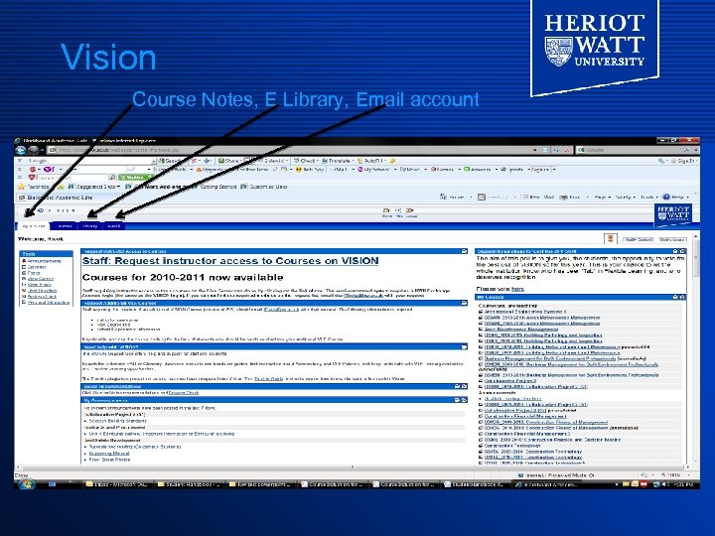The width and height of the screenshot is (715, 536).
Task: Open the Favorites star button
Action: click(33, 187)
